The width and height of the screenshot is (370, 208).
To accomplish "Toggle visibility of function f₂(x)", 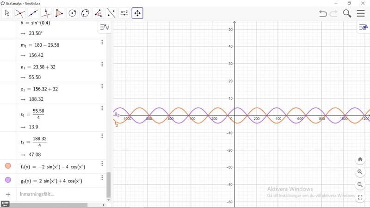I will (8, 166).
